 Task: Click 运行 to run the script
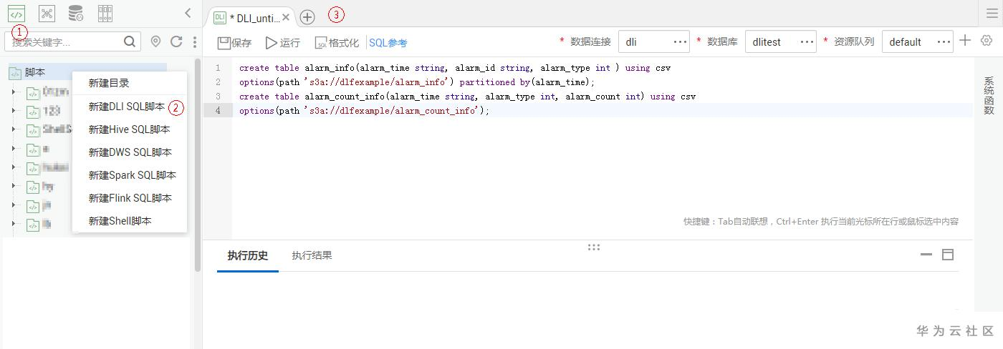pos(283,43)
